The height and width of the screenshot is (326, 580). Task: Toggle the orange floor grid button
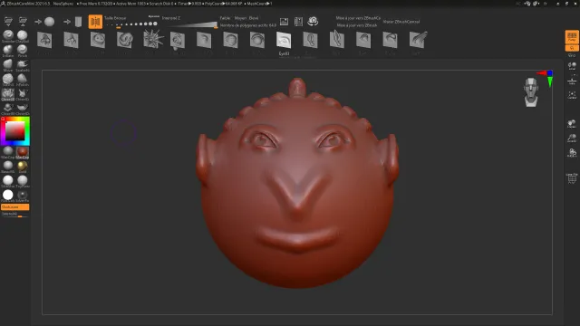tap(572, 48)
